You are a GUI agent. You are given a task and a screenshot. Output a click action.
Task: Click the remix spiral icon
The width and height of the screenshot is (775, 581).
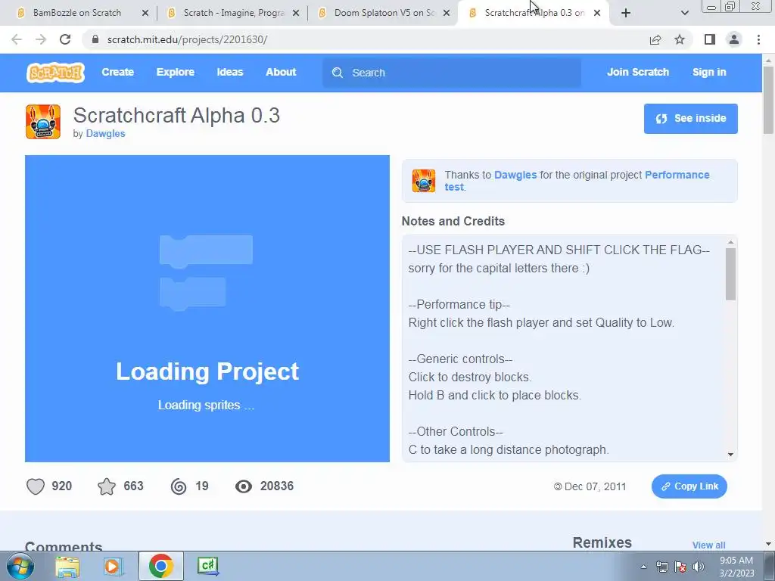179,486
